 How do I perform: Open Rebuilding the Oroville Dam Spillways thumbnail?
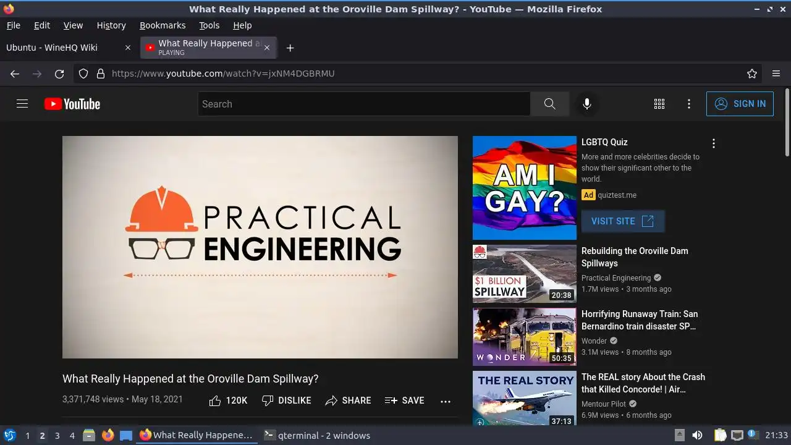tap(525, 274)
